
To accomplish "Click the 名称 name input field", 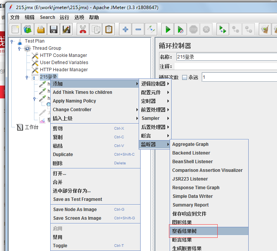I will [x=227, y=57].
